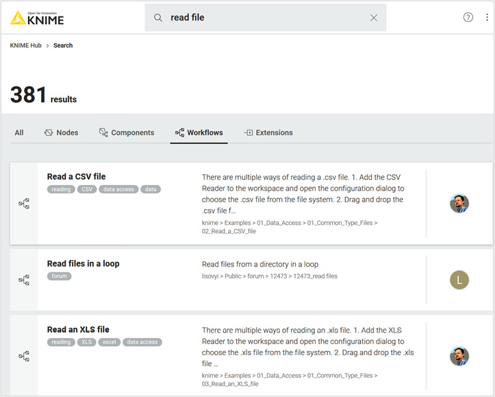Image resolution: width=495 pixels, height=397 pixels.
Task: Click 'reading' tag under Read an XLS file
Action: tap(61, 342)
